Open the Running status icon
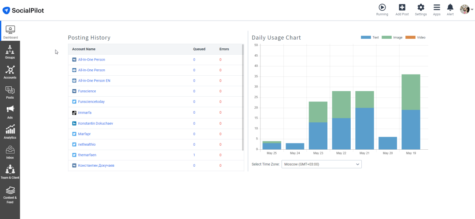475x219 pixels. click(x=382, y=7)
